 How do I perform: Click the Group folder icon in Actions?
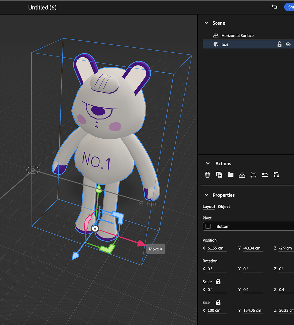(230, 175)
